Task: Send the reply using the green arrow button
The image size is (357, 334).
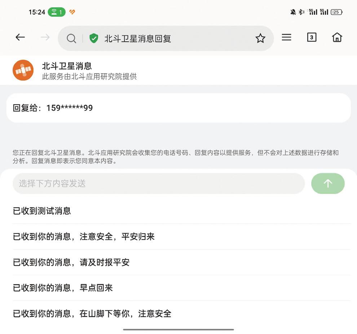Action: coord(327,183)
